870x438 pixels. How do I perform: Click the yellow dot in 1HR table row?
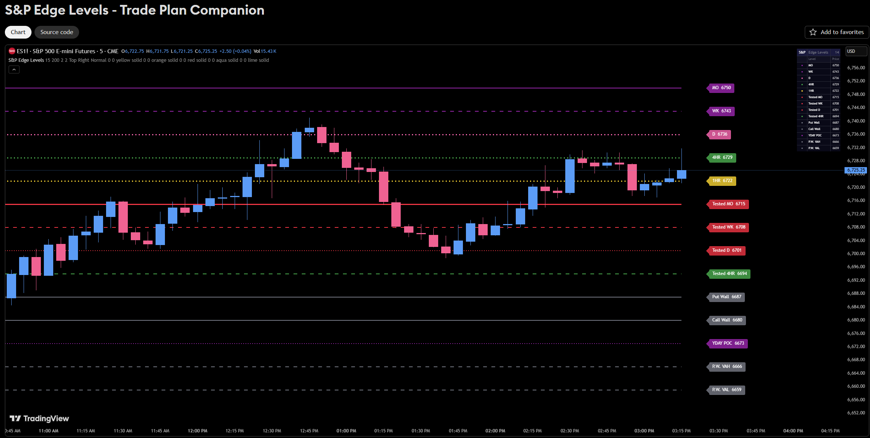(x=802, y=91)
